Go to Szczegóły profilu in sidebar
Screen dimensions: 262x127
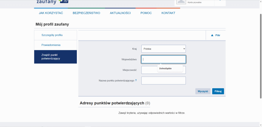pyautogui.click(x=56, y=35)
